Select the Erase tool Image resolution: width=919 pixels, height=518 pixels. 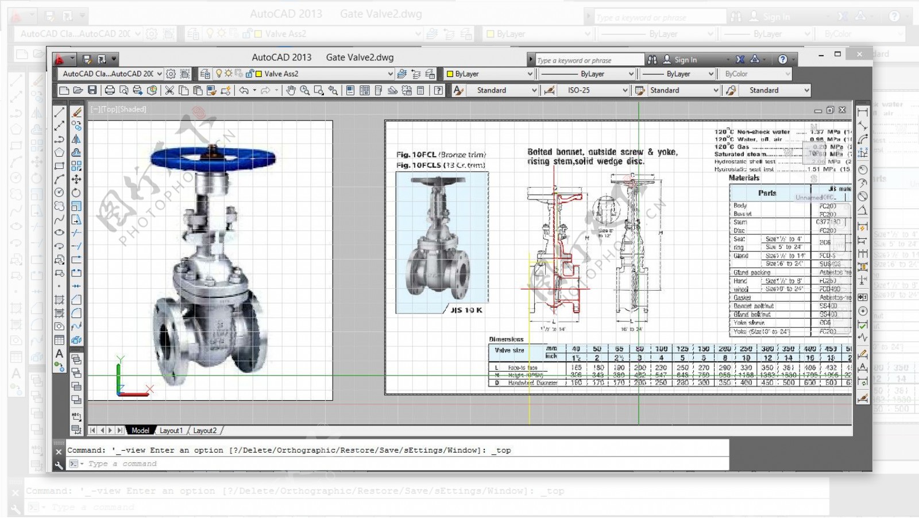pyautogui.click(x=76, y=112)
